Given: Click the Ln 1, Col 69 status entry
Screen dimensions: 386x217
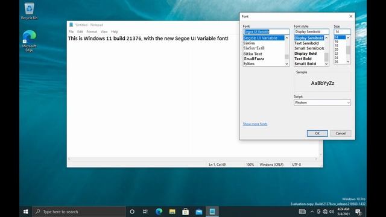Looking at the screenshot, I should (217, 165).
